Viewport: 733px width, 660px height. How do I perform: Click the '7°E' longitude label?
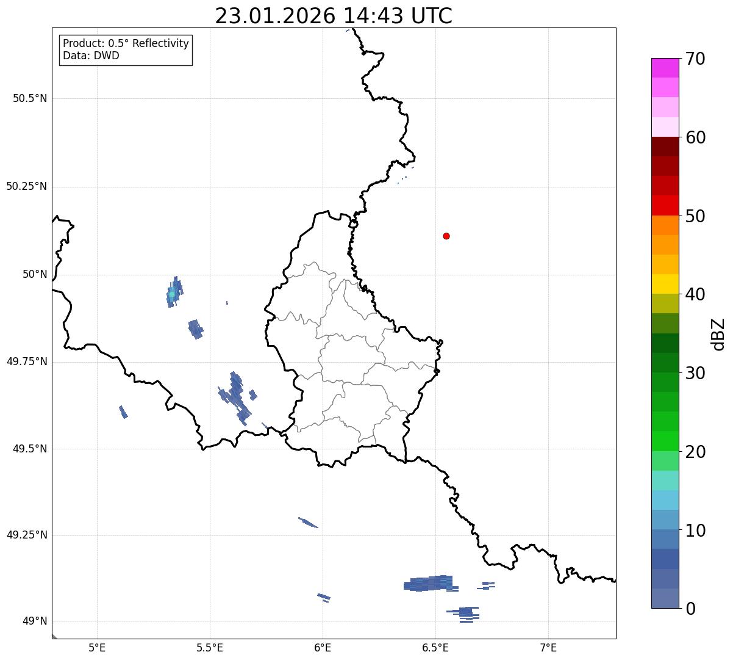coord(549,647)
